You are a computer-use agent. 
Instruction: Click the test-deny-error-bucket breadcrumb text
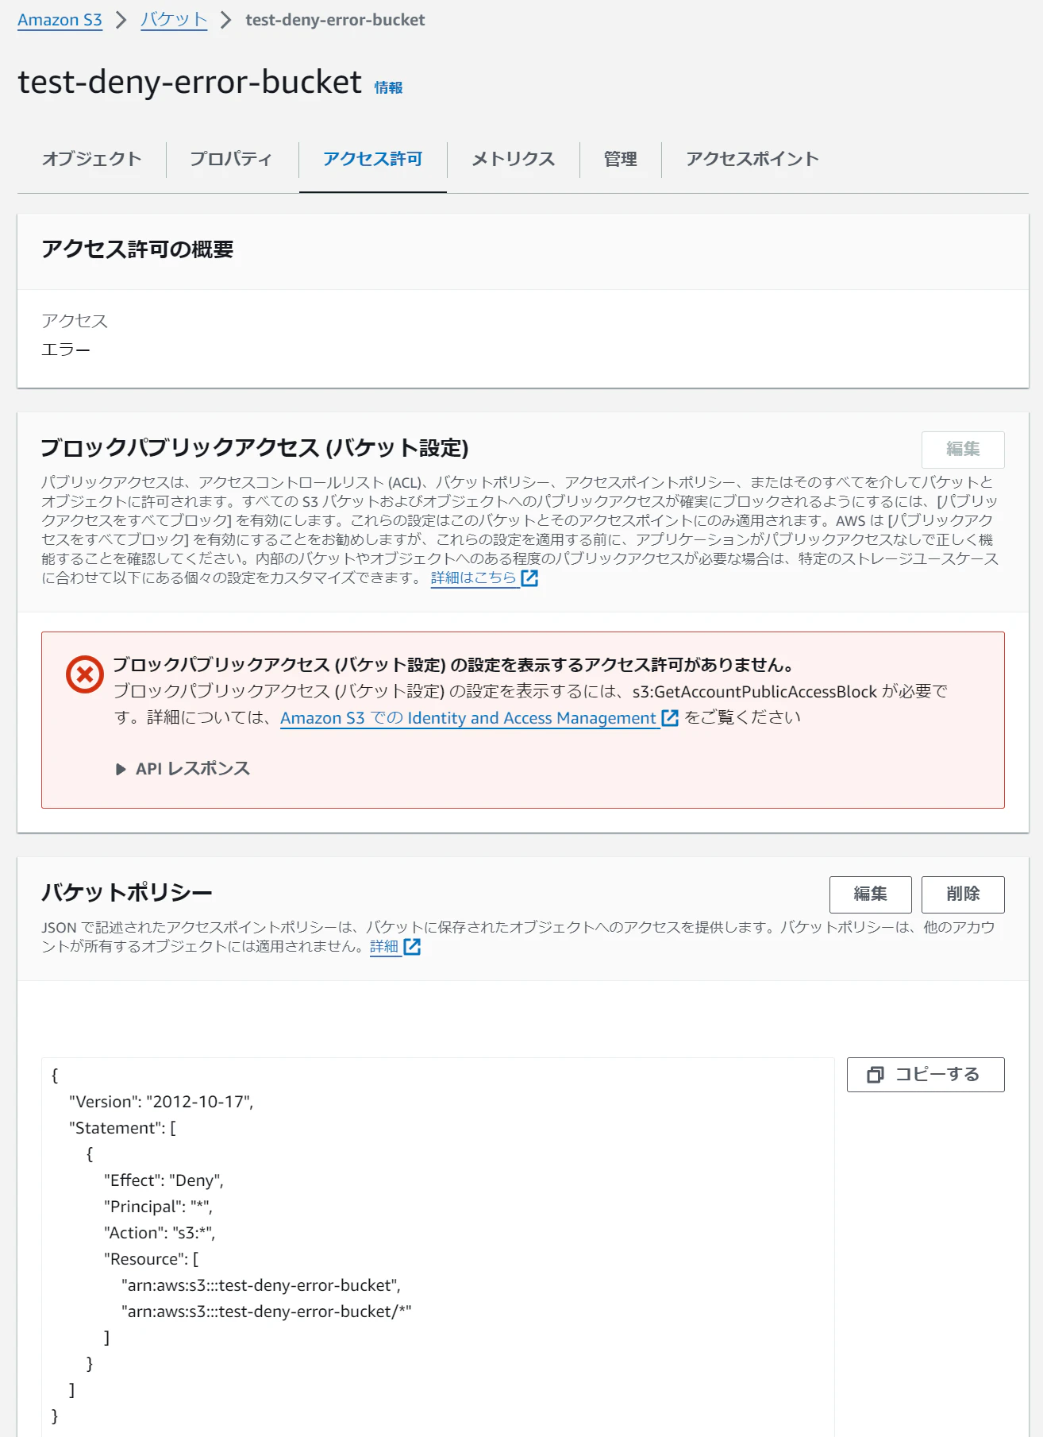coord(335,20)
